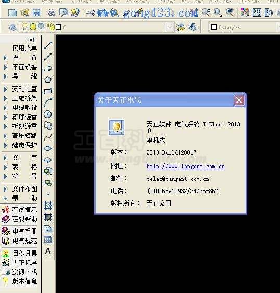Open the 符号 menu item
Image resolution: width=280 pixels, height=293 pixels.
(24, 176)
